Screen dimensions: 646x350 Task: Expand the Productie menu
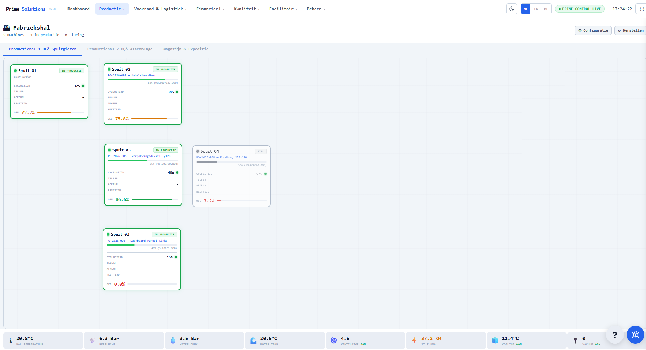(x=112, y=9)
